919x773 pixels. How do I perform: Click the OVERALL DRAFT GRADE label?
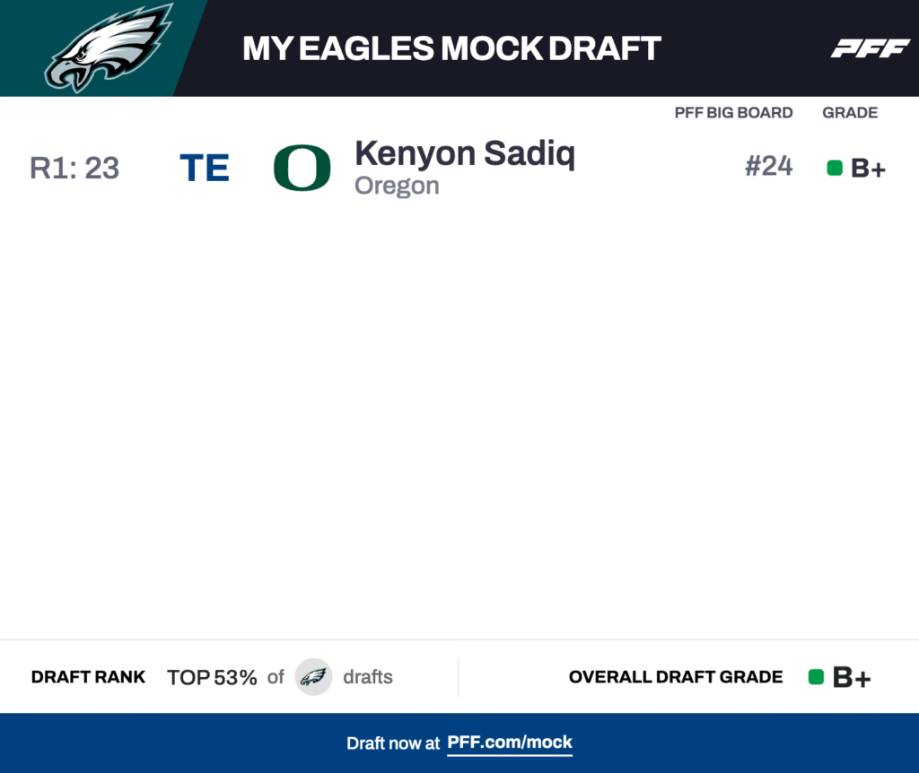coord(676,677)
